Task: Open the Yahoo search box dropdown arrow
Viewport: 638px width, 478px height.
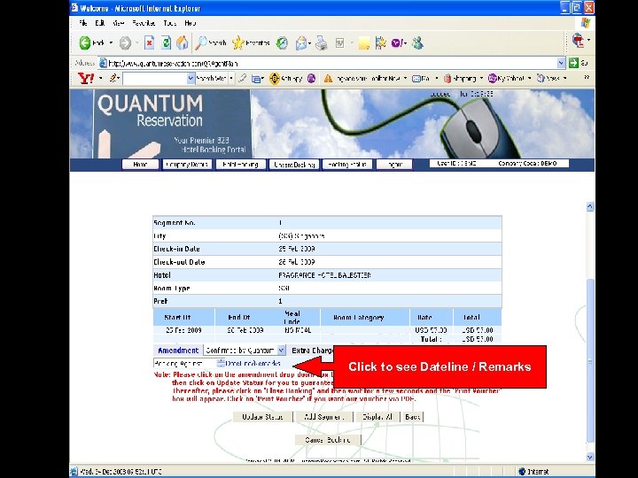Action: tap(191, 78)
